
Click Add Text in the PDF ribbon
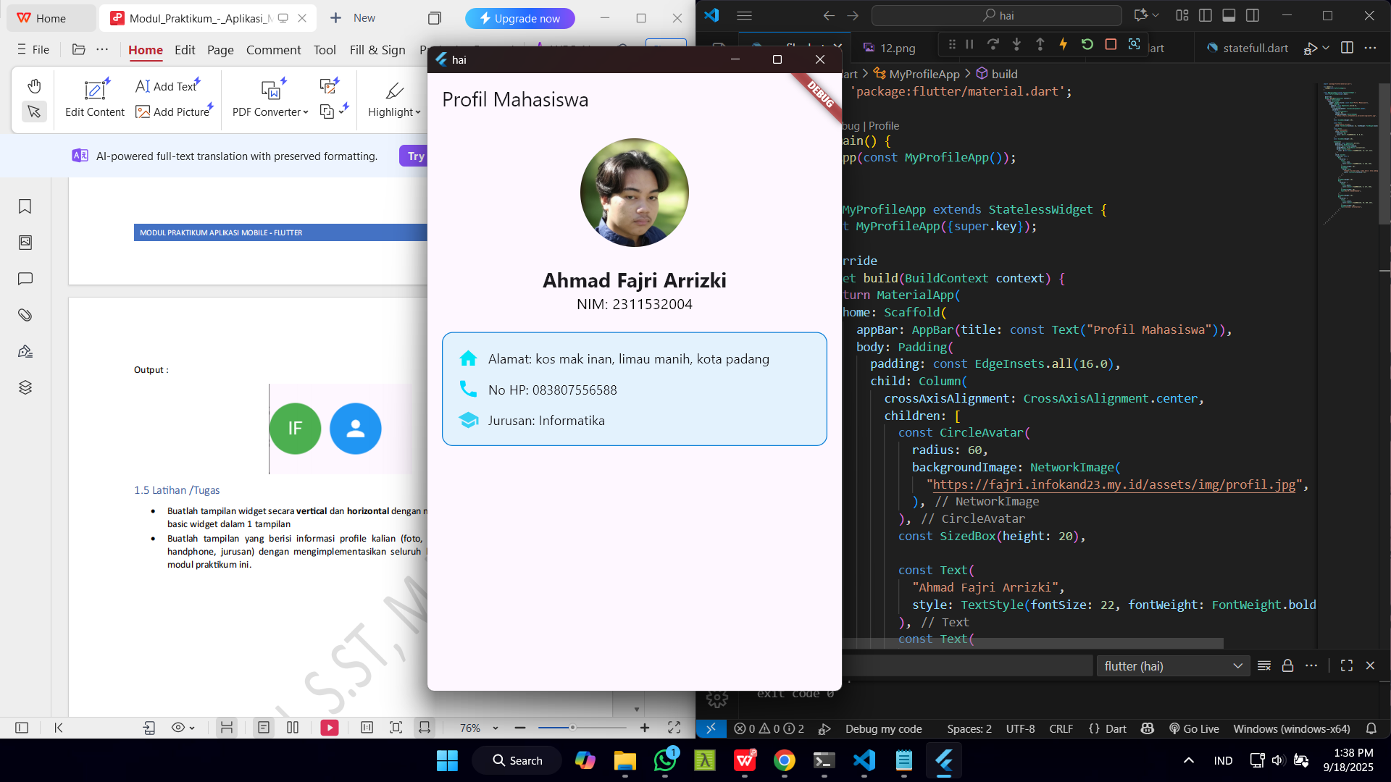coord(167,86)
